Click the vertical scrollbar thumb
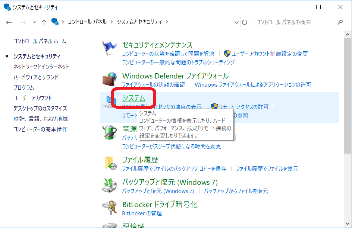The width and height of the screenshot is (352, 228). (x=348, y=96)
